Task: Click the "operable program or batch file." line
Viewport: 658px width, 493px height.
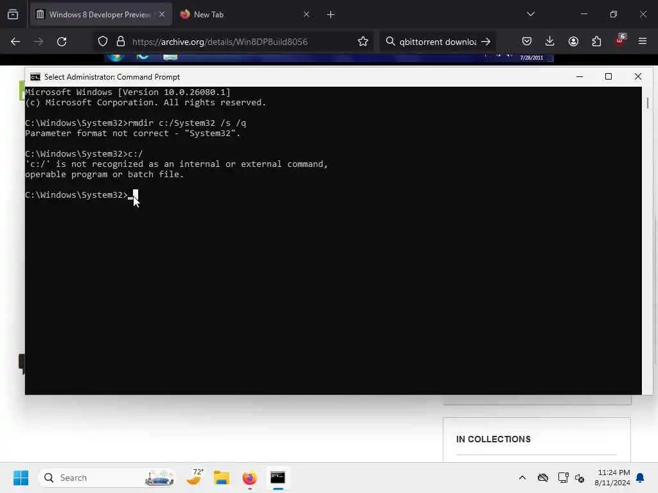Action: [x=105, y=175]
